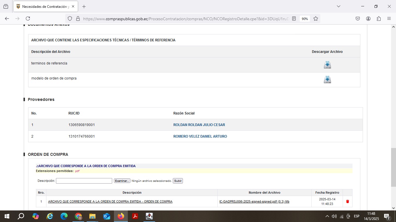Click the Descripción text input field
396x222 pixels.
[x=84, y=181]
